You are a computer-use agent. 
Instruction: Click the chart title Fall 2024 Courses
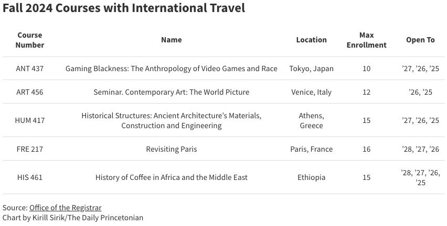tap(124, 8)
